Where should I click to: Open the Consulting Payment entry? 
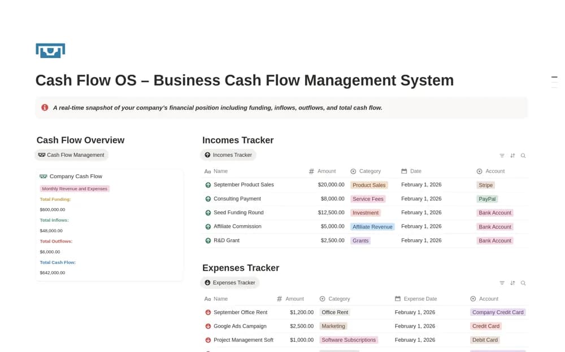pos(237,199)
